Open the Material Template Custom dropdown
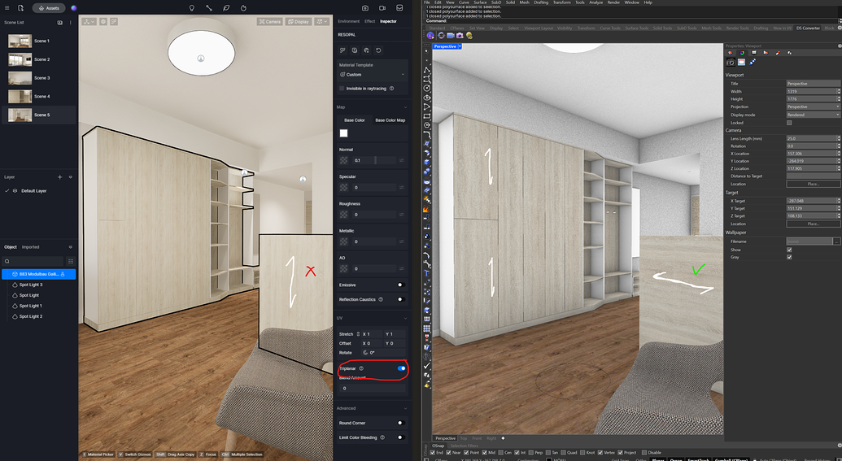842x461 pixels. pos(372,75)
